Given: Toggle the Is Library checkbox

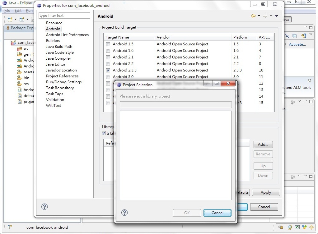Looking at the screenshot, I should [x=104, y=133].
